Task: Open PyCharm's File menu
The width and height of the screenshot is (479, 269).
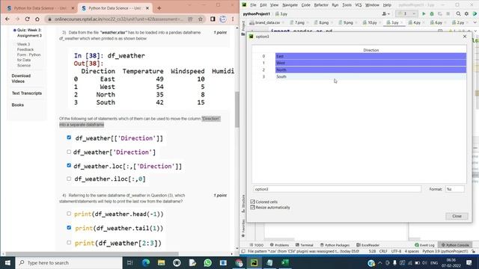Action: click(x=253, y=5)
